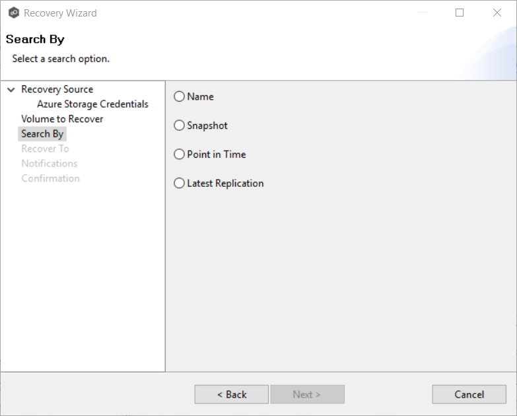Enable the Point in Time option
The width and height of the screenshot is (517, 416).
tap(180, 155)
